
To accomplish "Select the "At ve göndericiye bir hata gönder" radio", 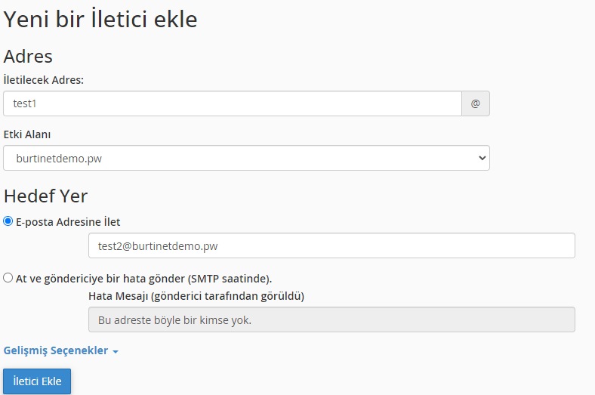I will [x=8, y=277].
